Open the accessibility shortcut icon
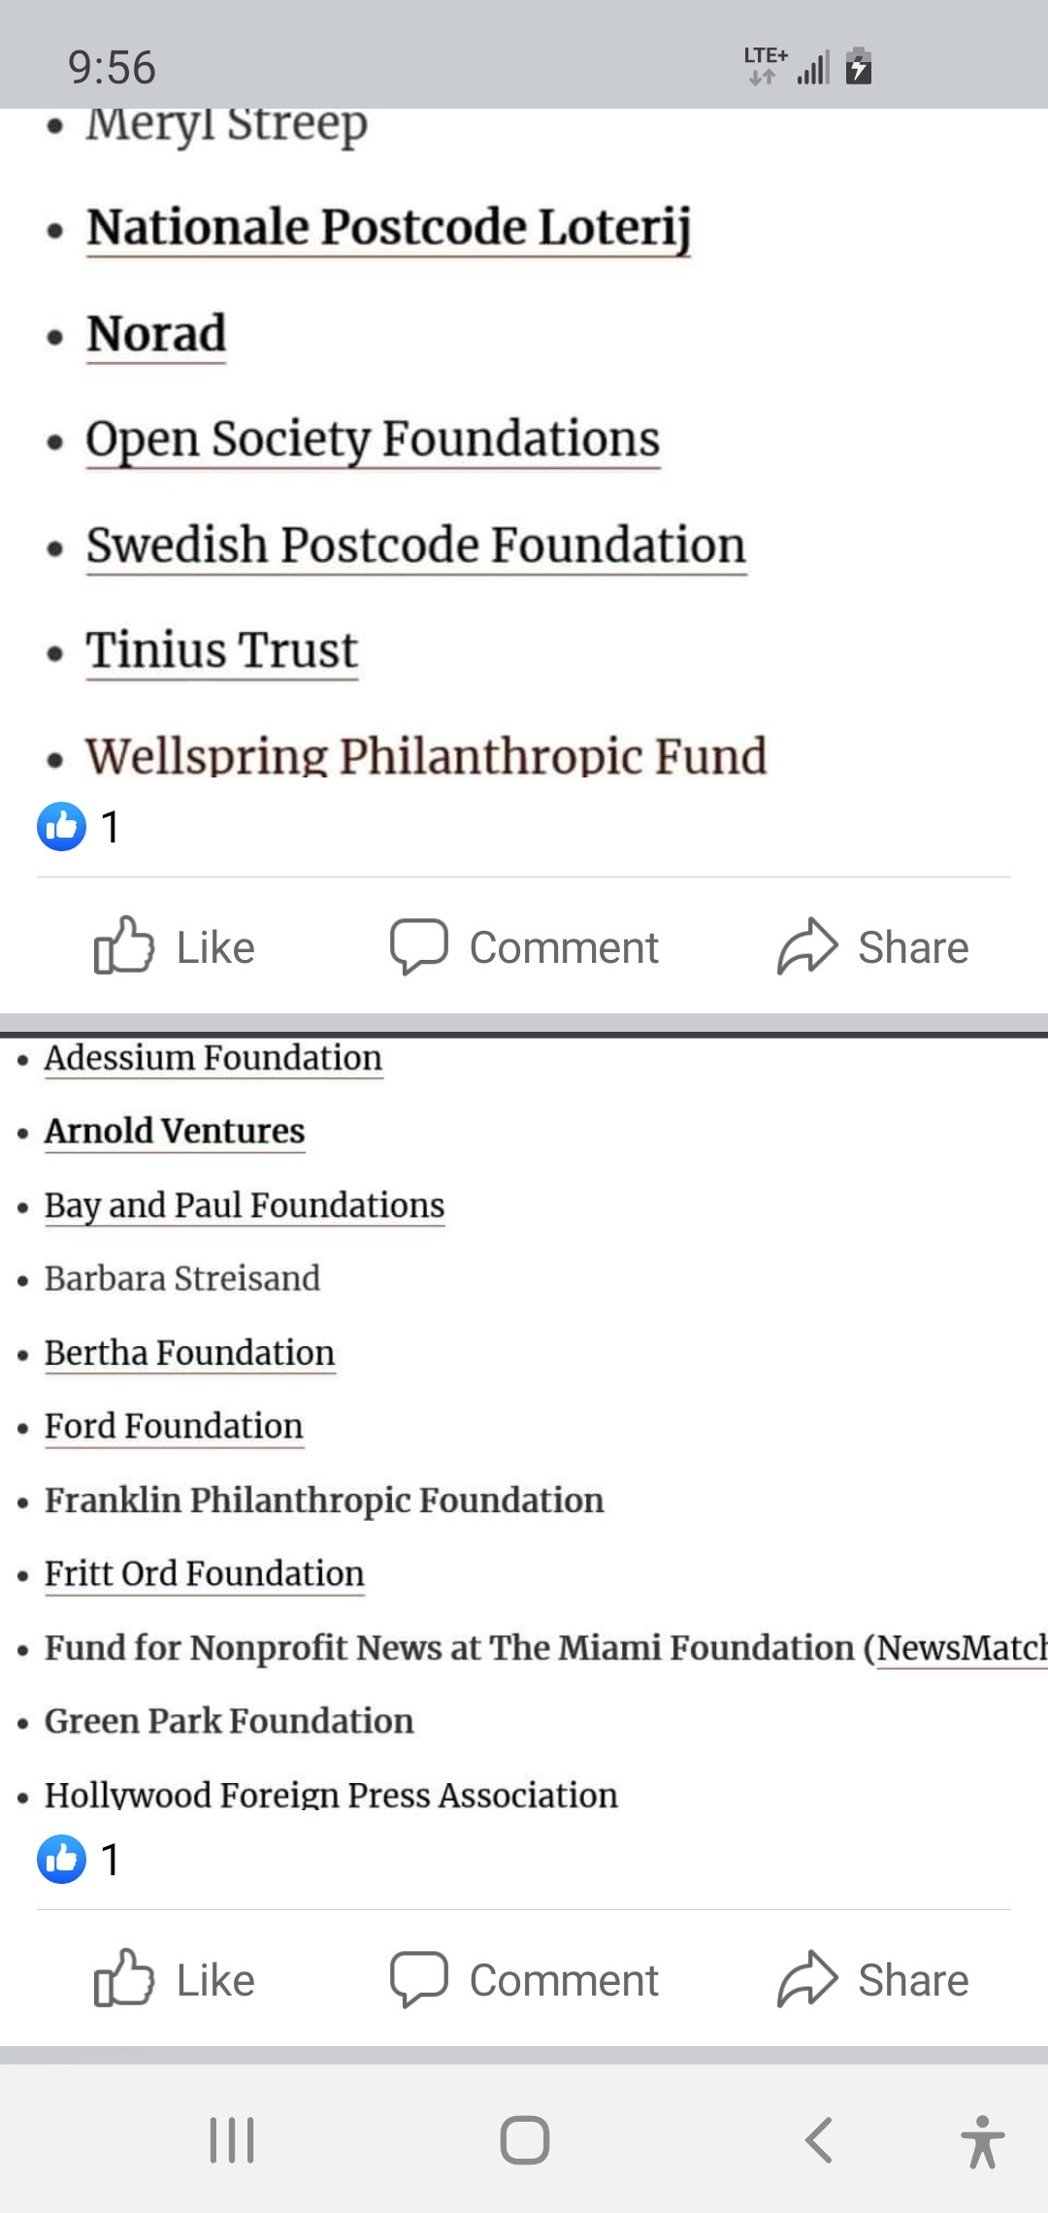The height and width of the screenshot is (2213, 1048). click(982, 2141)
